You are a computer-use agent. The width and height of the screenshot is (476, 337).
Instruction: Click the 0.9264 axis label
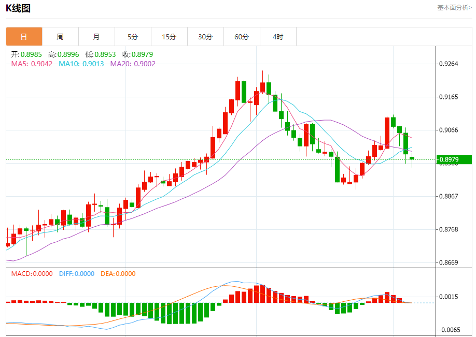(x=449, y=64)
